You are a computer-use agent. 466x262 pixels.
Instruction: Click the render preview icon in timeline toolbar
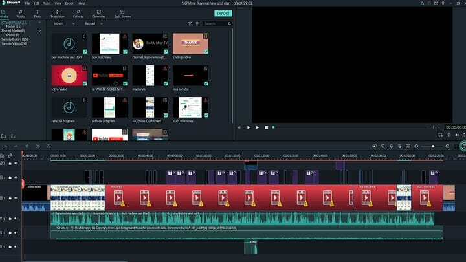375,146
